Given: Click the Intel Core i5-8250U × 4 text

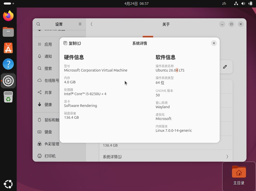Looking at the screenshot, I should [85, 94].
